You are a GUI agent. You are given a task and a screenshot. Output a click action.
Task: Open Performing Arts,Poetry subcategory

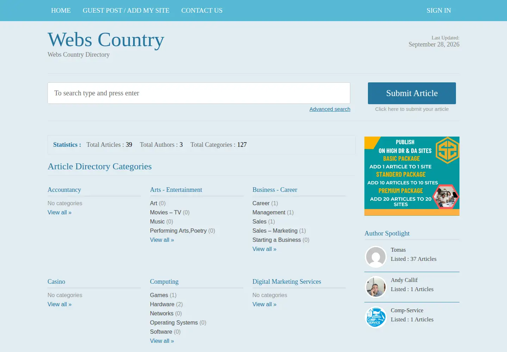click(x=178, y=231)
